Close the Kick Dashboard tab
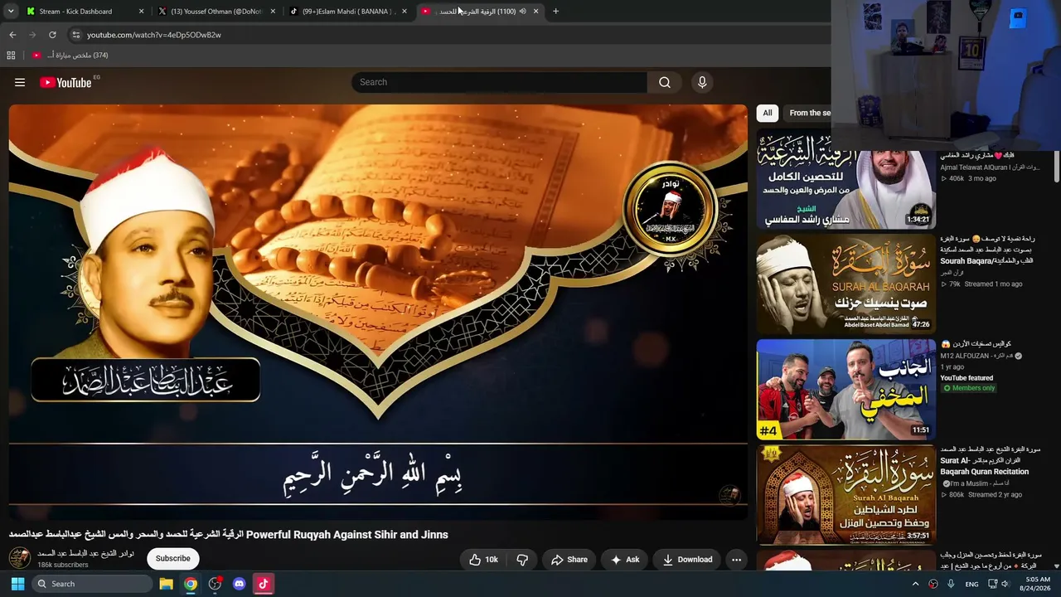Screen dimensions: 1061x597 click(x=141, y=12)
